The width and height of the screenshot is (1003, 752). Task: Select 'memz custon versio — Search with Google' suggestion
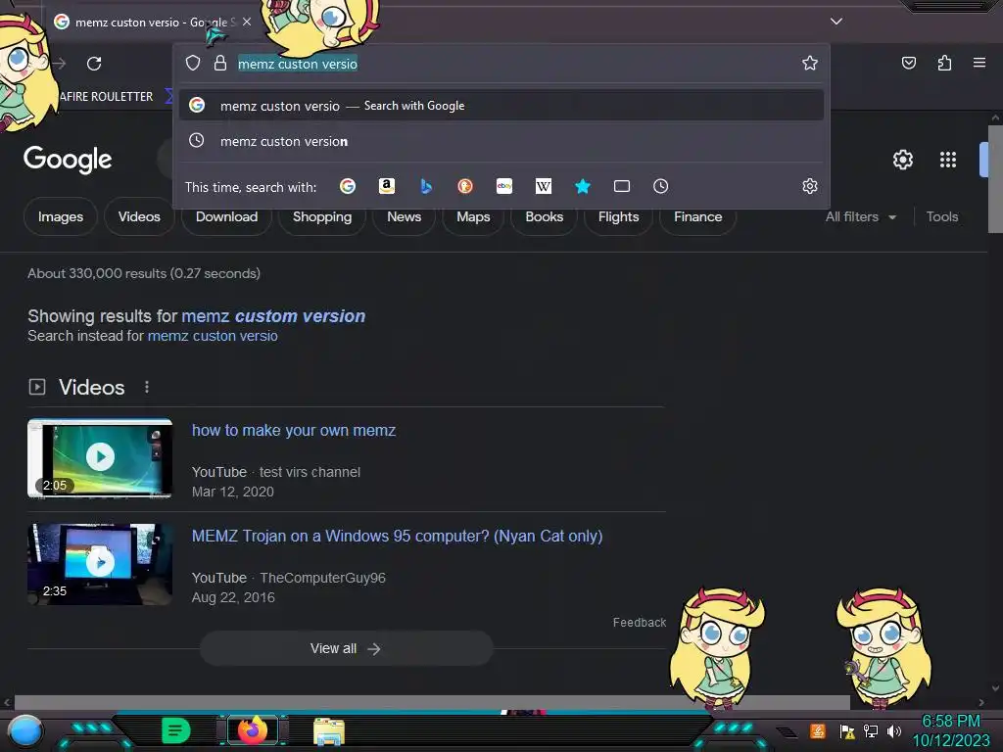coord(501,106)
